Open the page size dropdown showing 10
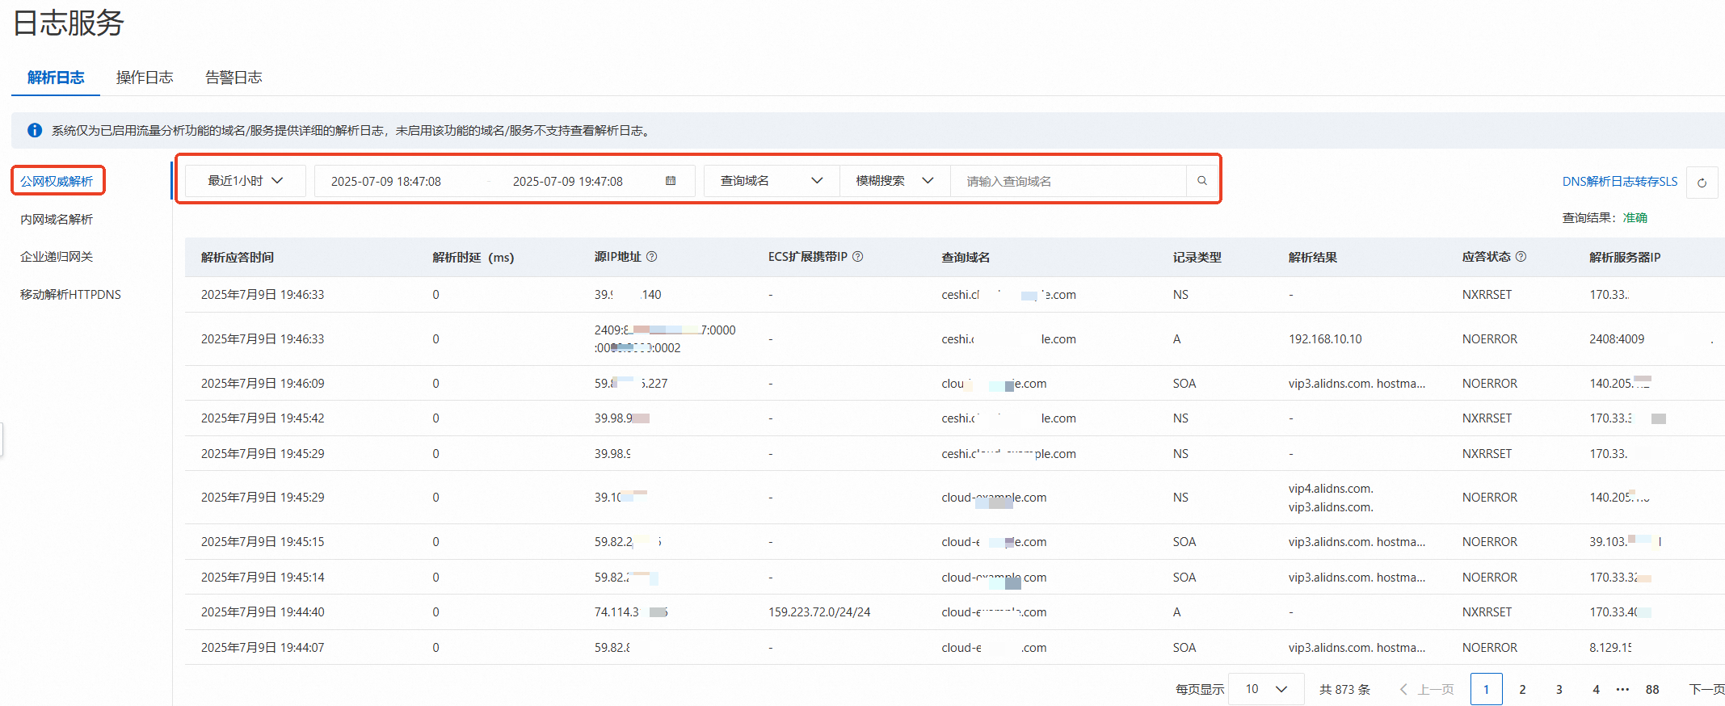This screenshot has width=1725, height=706. pos(1266,689)
